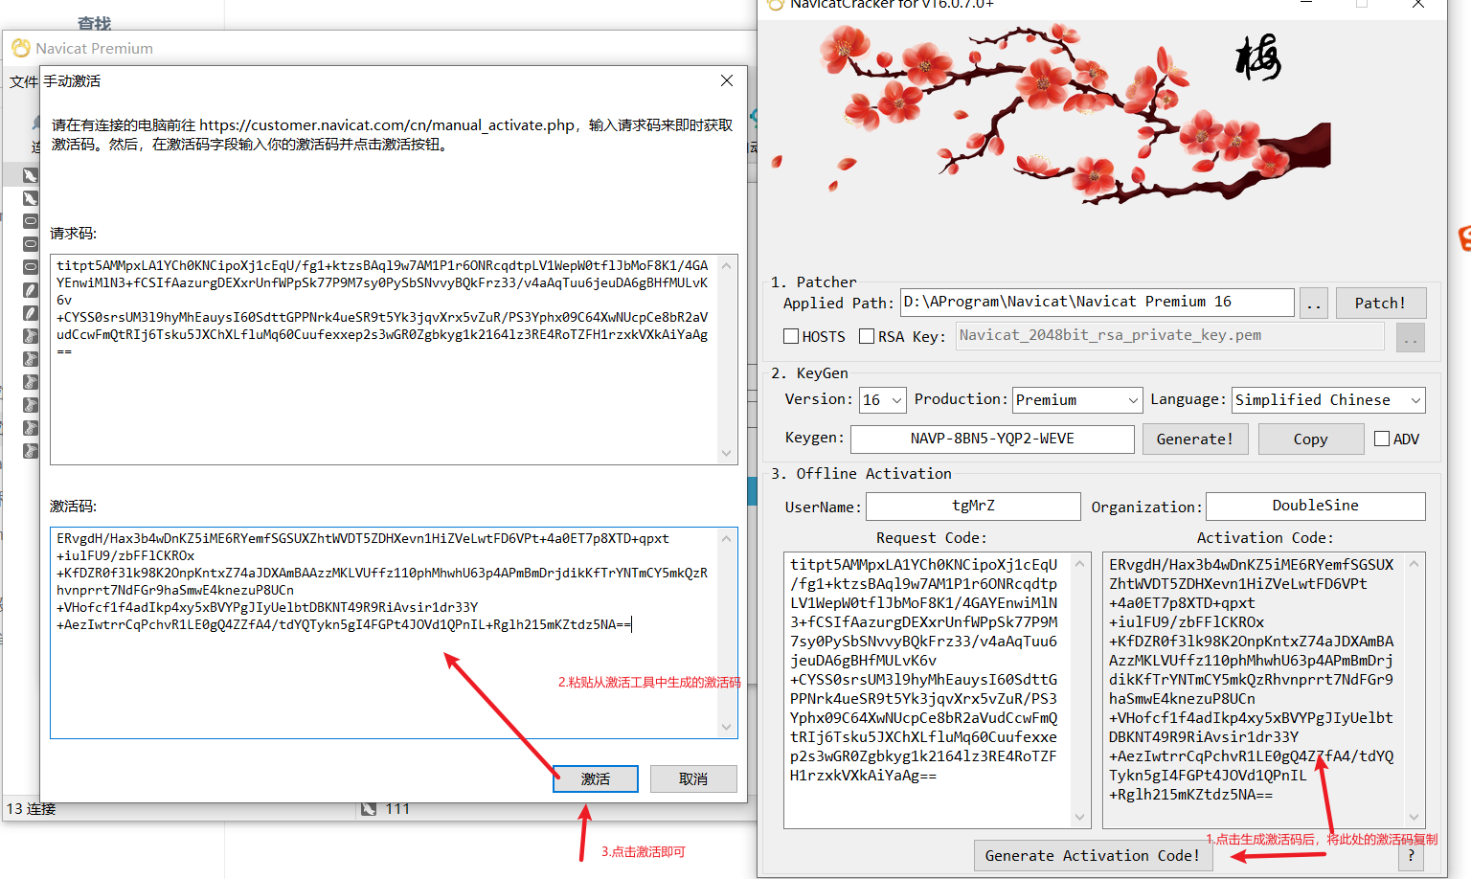This screenshot has width=1471, height=879.
Task: Click the Copy button next to Keygen
Action: [x=1310, y=439]
